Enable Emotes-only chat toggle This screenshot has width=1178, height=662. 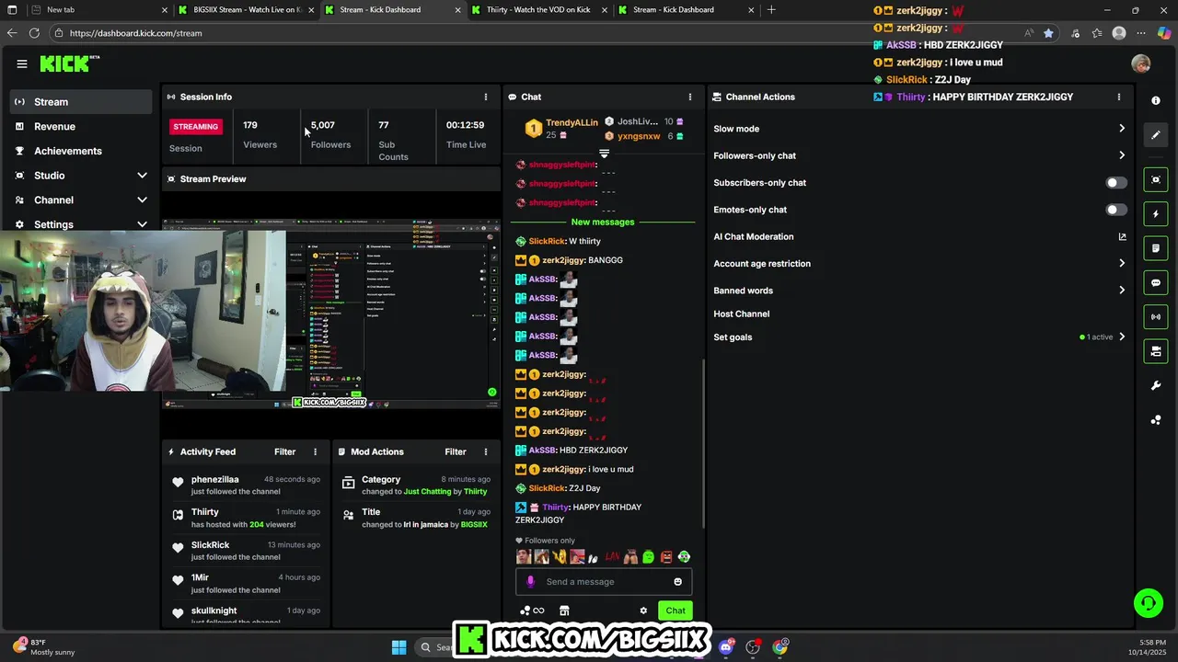click(x=1115, y=210)
